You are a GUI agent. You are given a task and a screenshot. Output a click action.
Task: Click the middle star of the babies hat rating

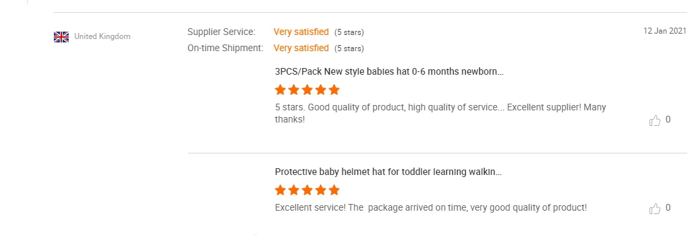pyautogui.click(x=307, y=90)
